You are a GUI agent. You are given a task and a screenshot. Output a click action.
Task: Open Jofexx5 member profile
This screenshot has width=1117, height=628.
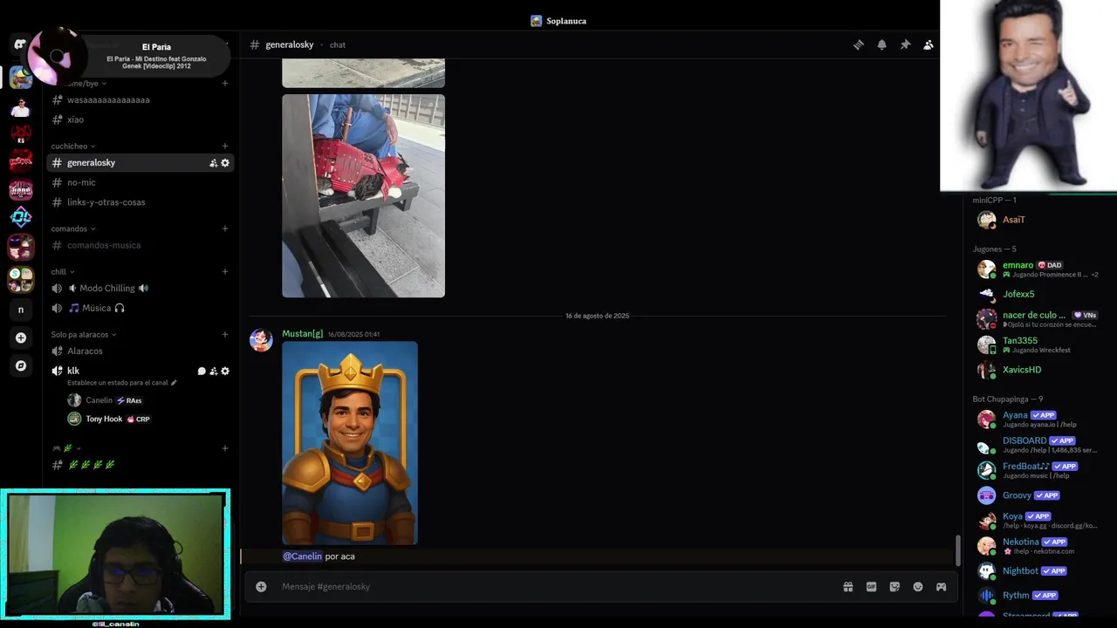(1038, 294)
